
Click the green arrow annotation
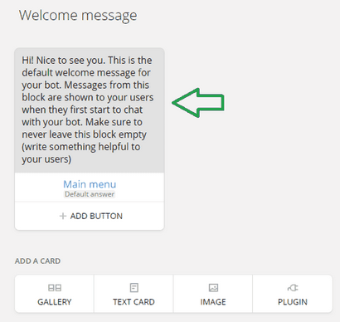coord(198,103)
